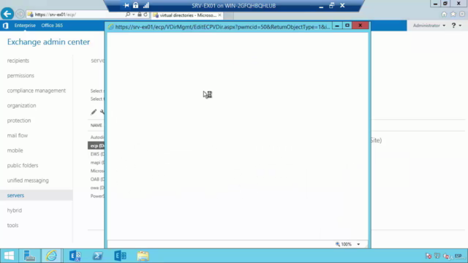Select the OAB row in the list
This screenshot has width=468, height=263.
(97, 179)
